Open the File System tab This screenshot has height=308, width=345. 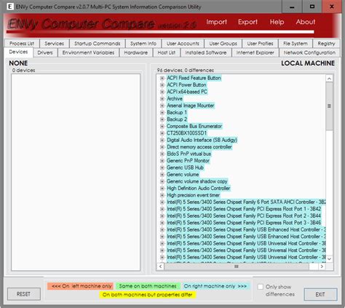(296, 44)
